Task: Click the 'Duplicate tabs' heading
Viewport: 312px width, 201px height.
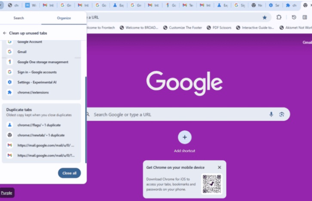Action: [x=19, y=110]
